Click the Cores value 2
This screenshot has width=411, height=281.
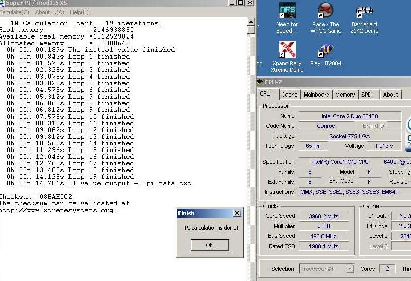[387, 269]
